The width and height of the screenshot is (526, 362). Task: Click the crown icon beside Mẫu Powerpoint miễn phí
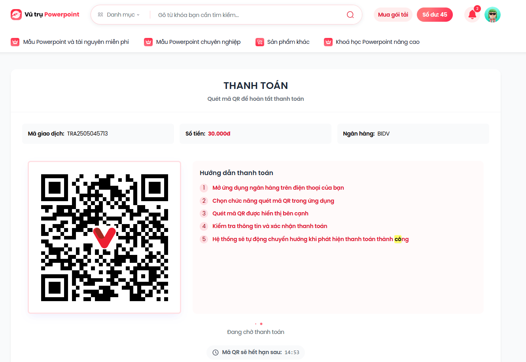(x=15, y=42)
